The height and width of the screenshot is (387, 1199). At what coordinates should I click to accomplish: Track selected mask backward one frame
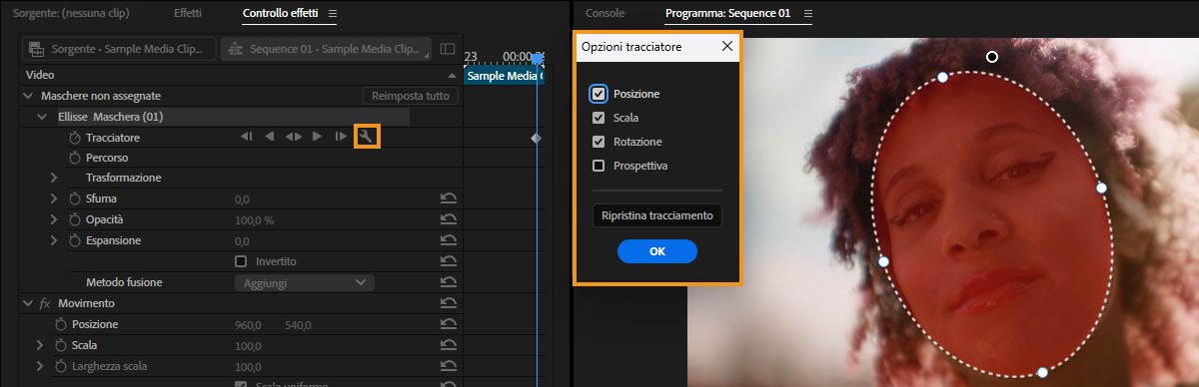coord(246,137)
